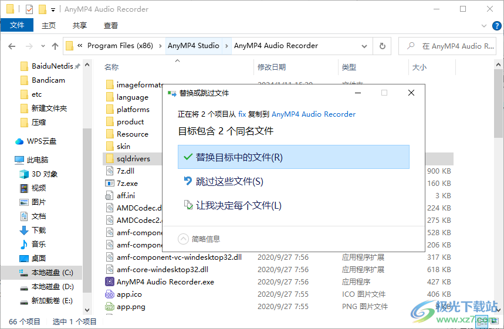Select etc folder in sidebar
This screenshot has width=504, height=329.
[32, 94]
